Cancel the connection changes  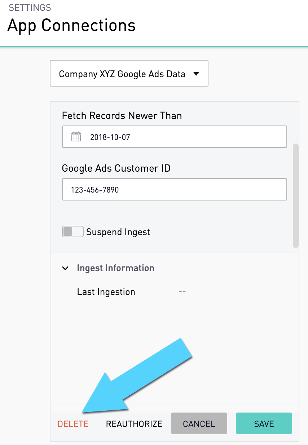(199, 423)
